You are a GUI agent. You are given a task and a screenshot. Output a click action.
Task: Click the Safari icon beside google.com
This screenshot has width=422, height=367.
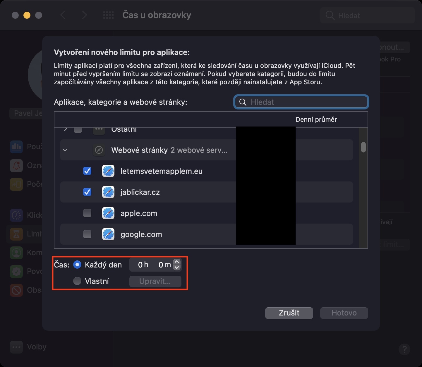(108, 234)
